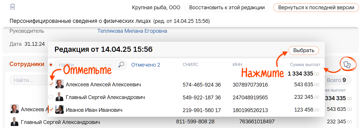Screen dimensions: 361x128
Task: Check the Главный Сергей Александрович checkbox
Action: pyautogui.click(x=51, y=97)
